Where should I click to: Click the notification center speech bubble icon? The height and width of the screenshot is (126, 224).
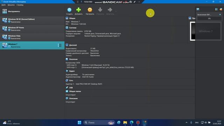(x=198, y=9)
